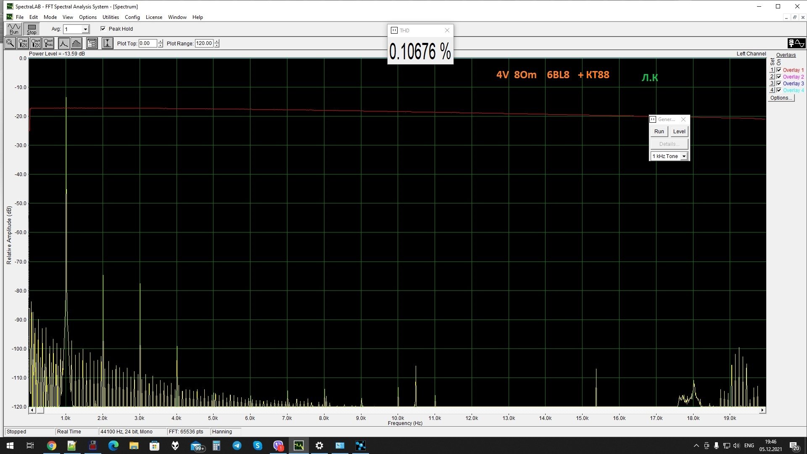Click the Zoom Out Full icon
The width and height of the screenshot is (807, 454).
(x=49, y=43)
